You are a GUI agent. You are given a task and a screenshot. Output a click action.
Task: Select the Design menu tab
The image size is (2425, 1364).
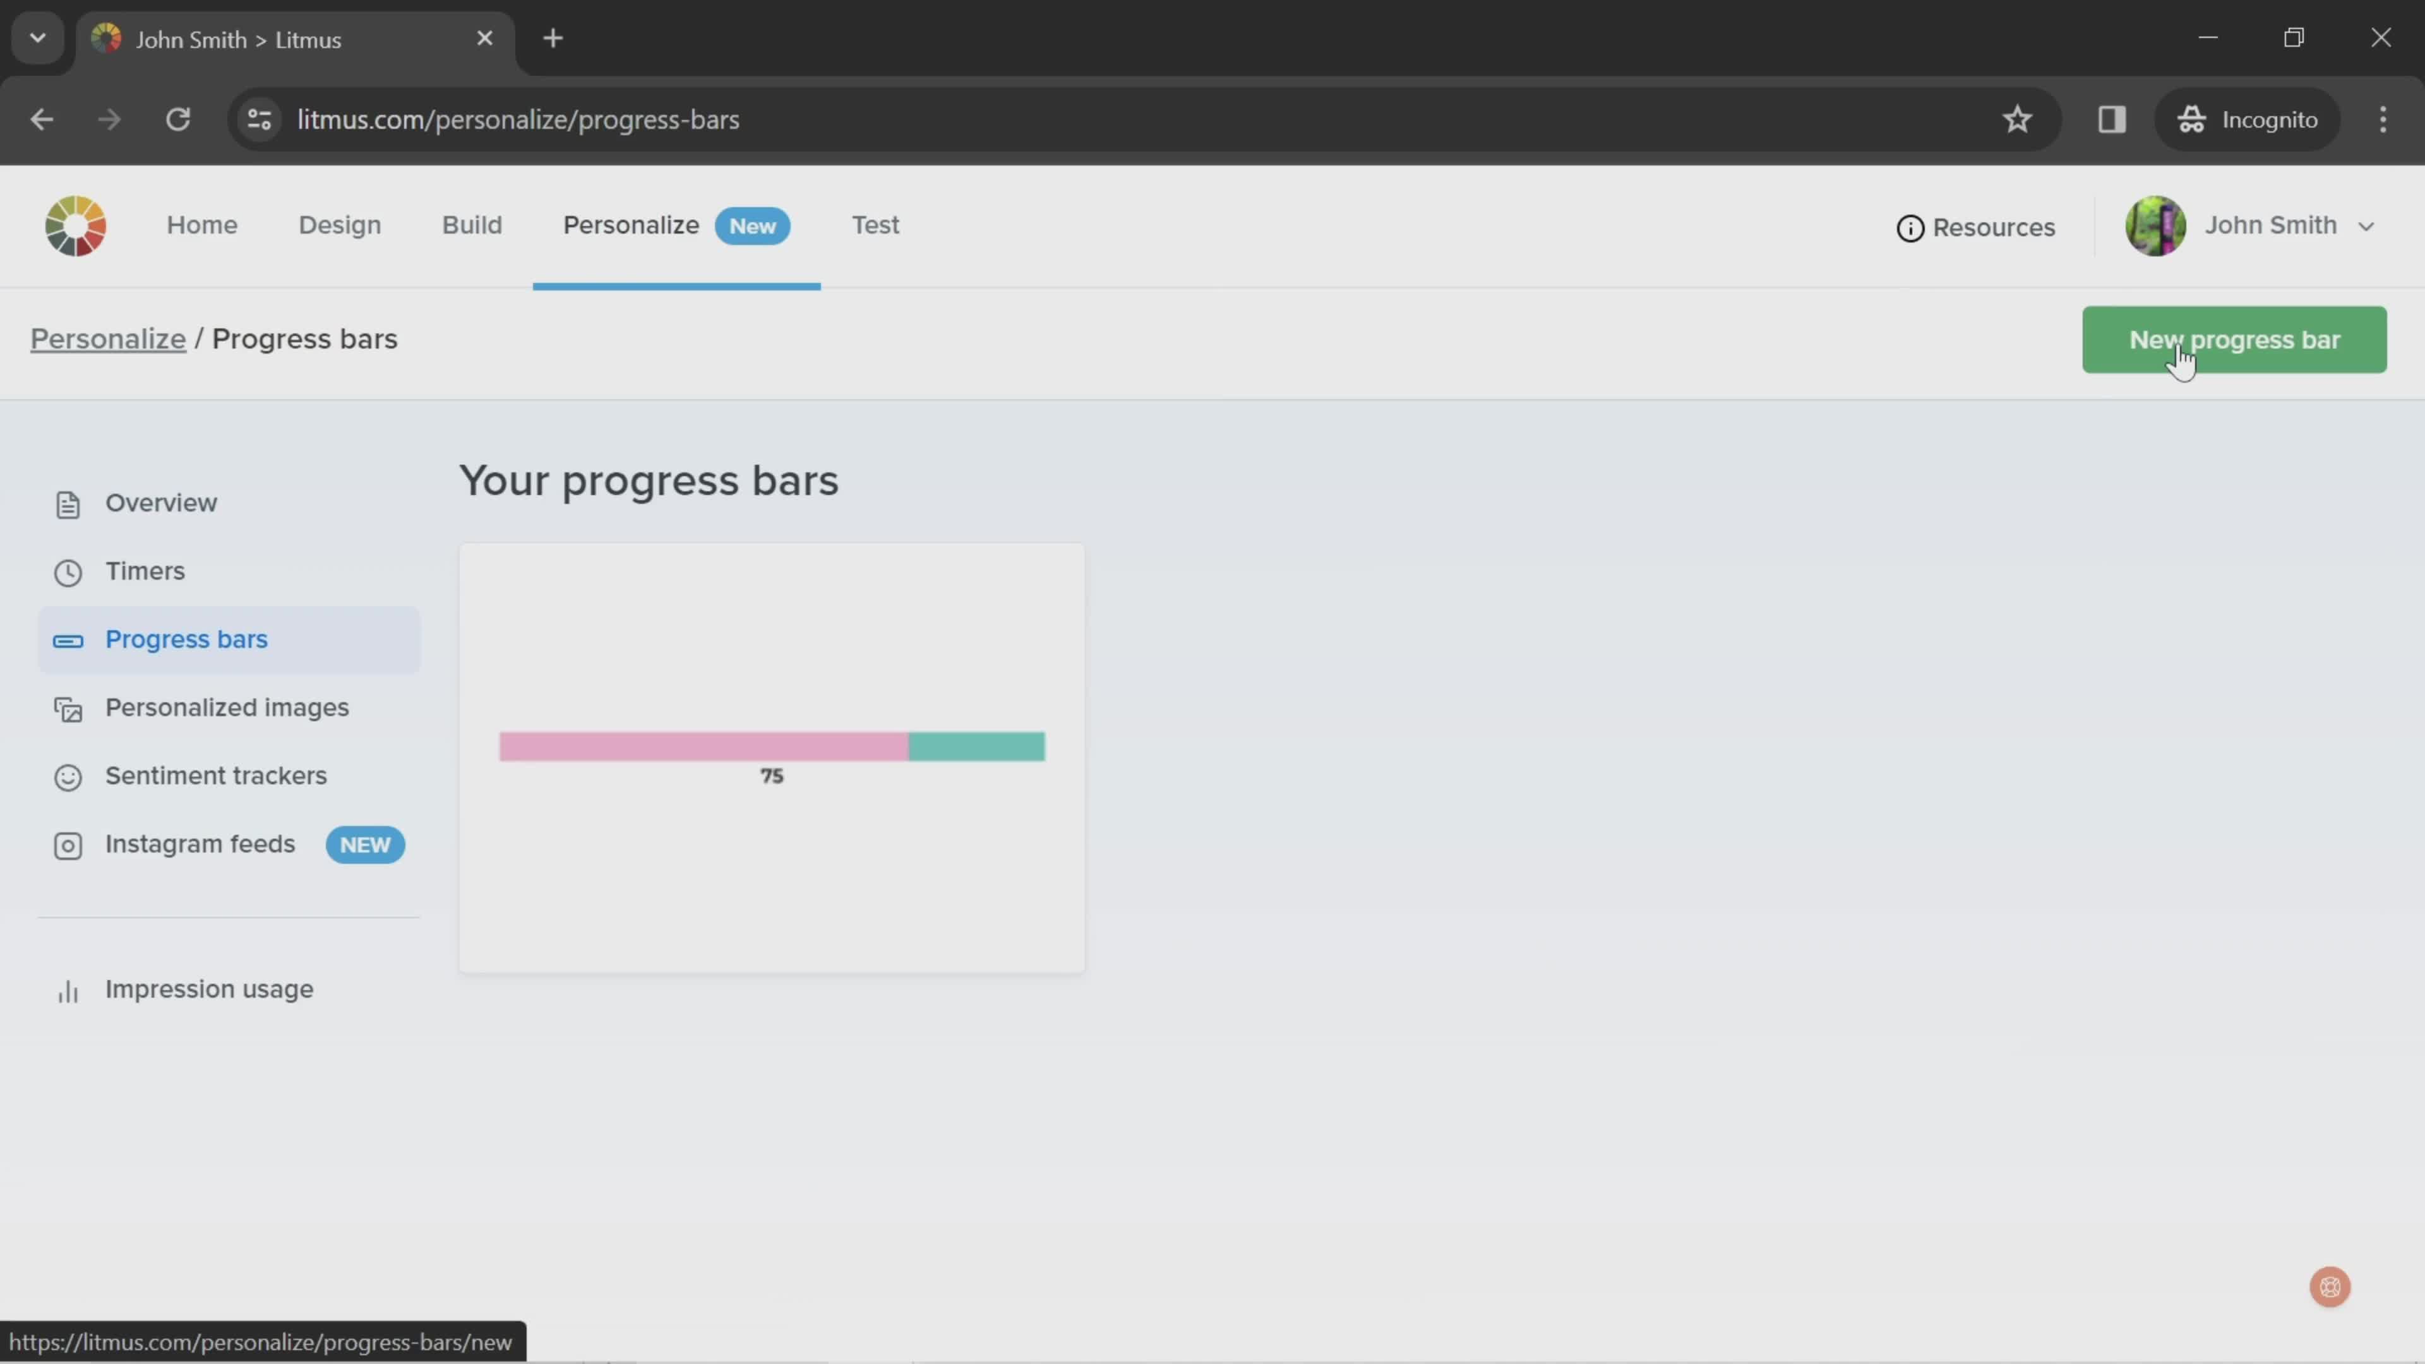[340, 225]
